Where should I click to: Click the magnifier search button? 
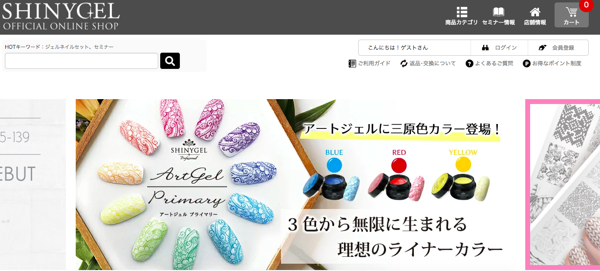click(170, 61)
